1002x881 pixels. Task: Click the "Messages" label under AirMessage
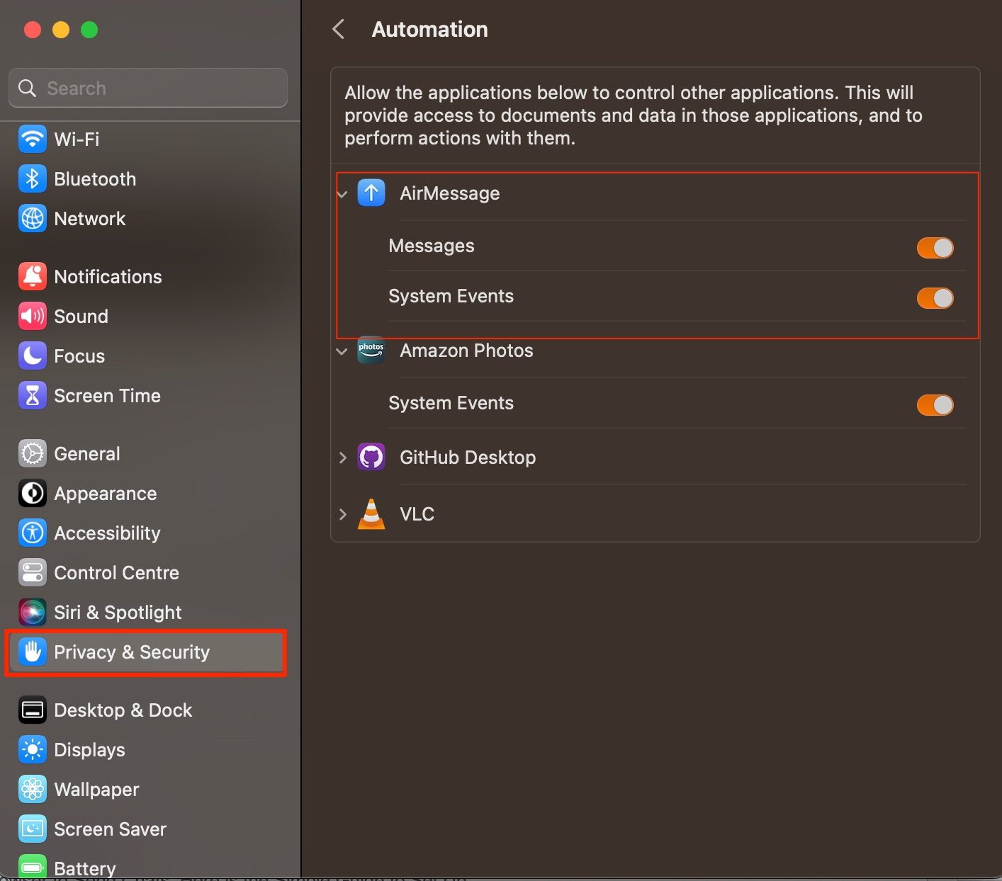(432, 246)
